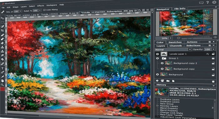The height and width of the screenshot is (119, 219).
Task: Switch to the Channels tab
Action: [176, 45]
